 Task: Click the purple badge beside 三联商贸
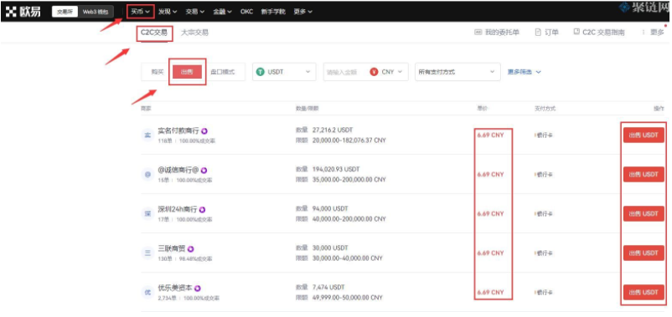click(x=190, y=249)
